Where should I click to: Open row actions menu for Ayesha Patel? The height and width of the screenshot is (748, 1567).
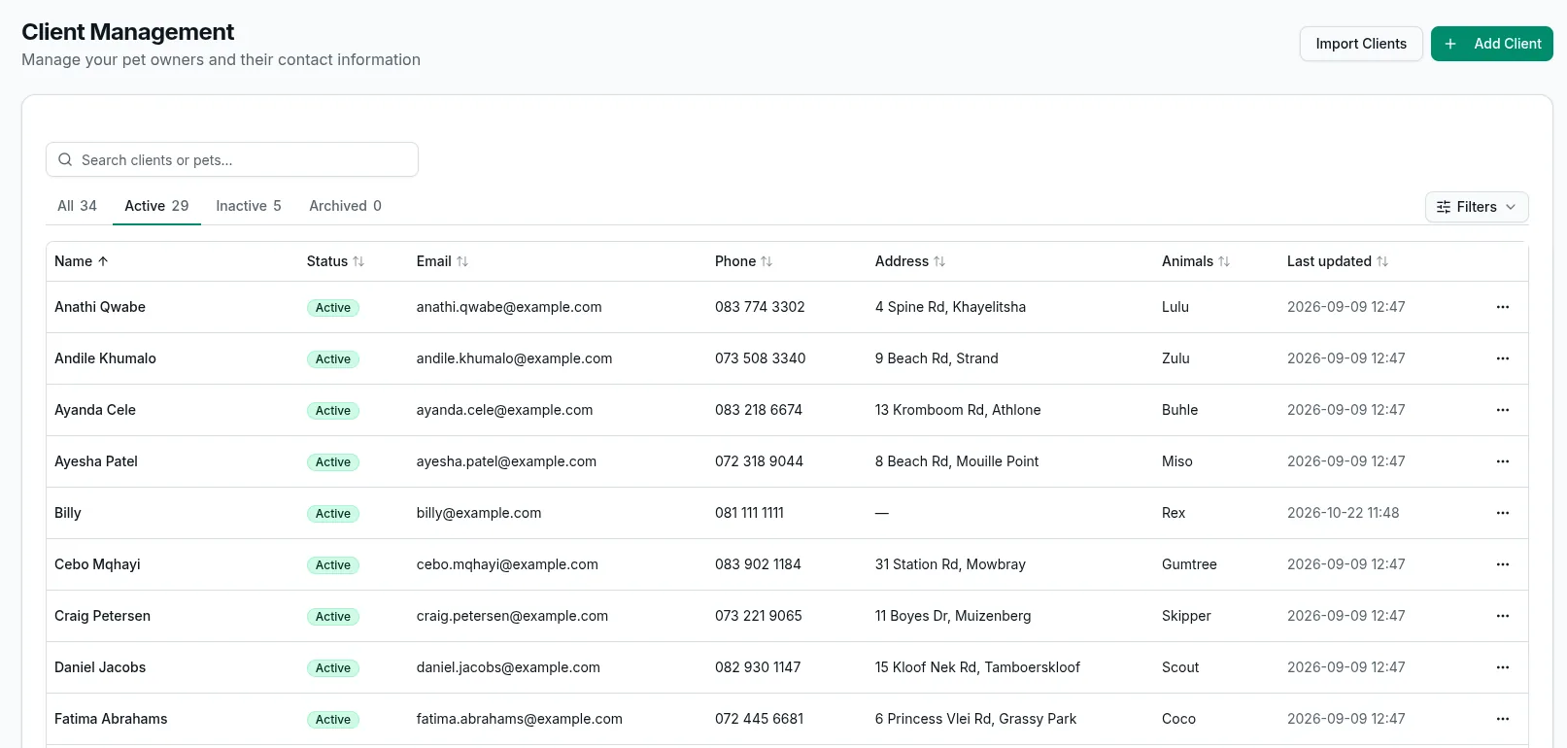point(1502,461)
